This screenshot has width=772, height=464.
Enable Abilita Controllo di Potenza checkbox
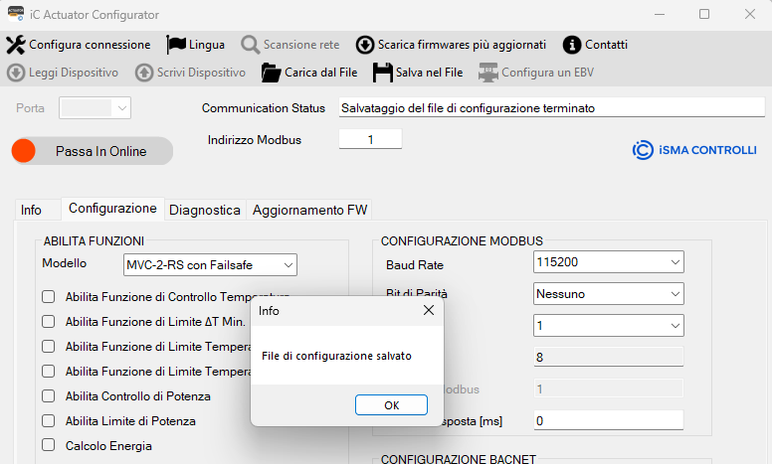(48, 394)
